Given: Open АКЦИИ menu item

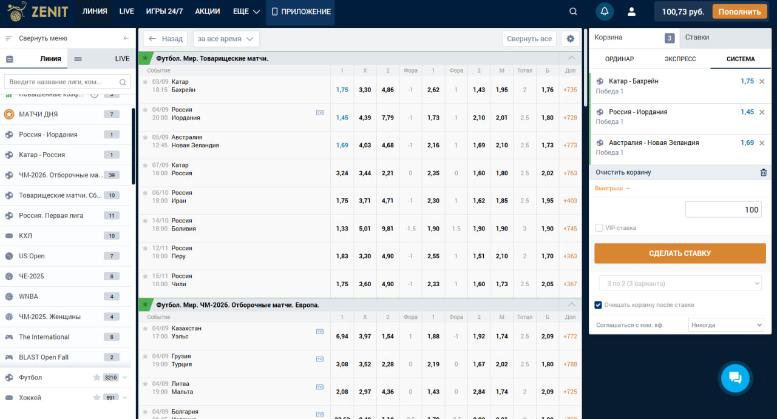Looking at the screenshot, I should (x=208, y=12).
